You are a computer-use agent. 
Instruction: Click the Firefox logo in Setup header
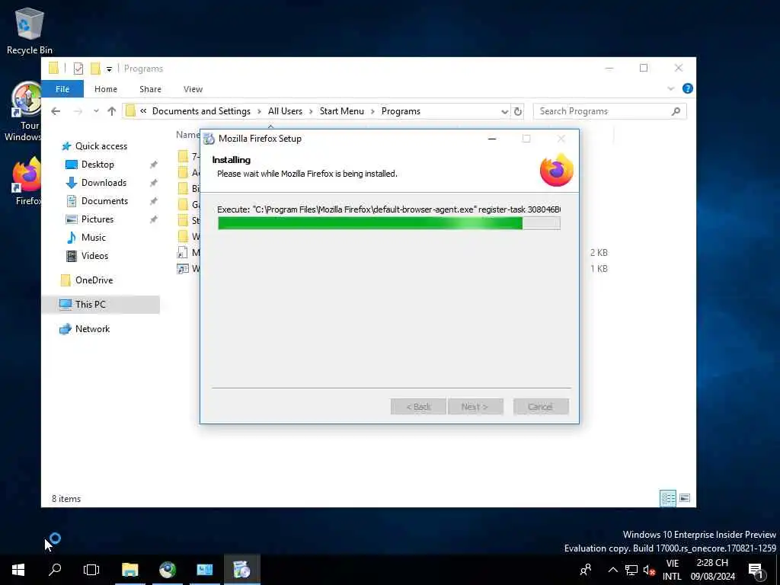point(557,170)
